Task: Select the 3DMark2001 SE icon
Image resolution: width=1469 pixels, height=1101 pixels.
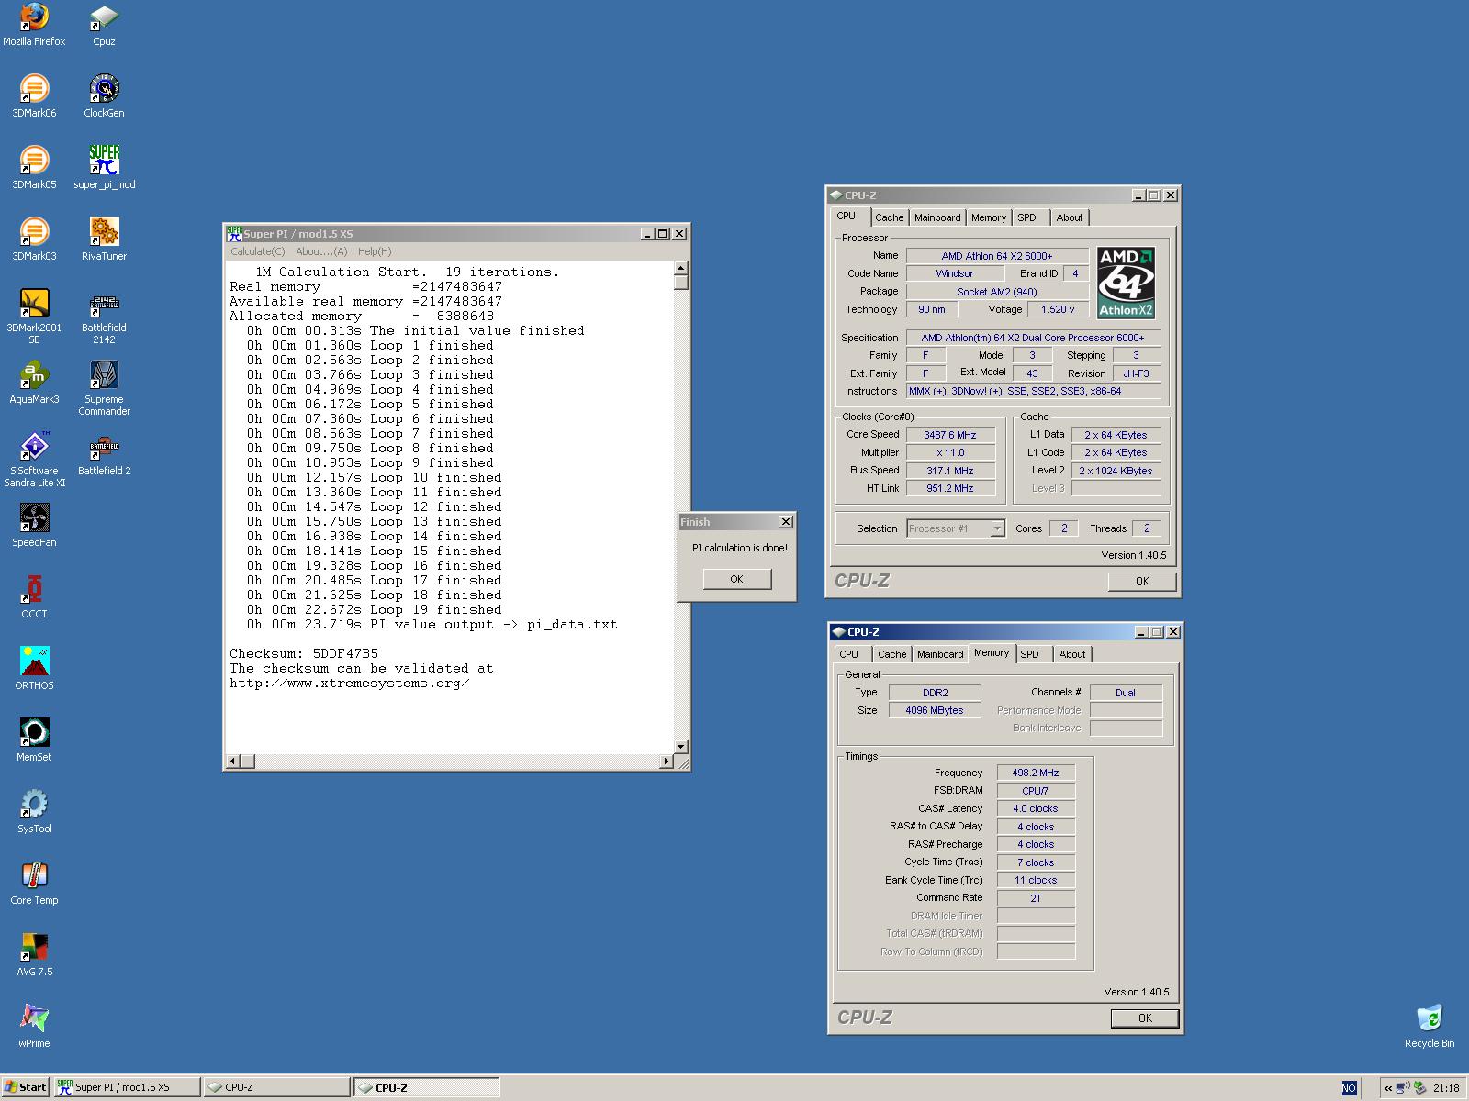Action: [34, 317]
